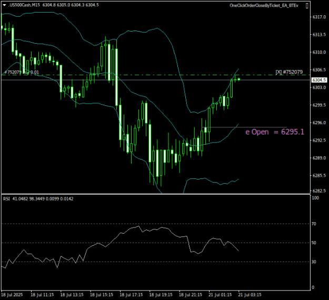329x300 pixels.
Task: Click the 18 Jul 21:15 time axis label
Action: pyautogui.click(x=191, y=295)
